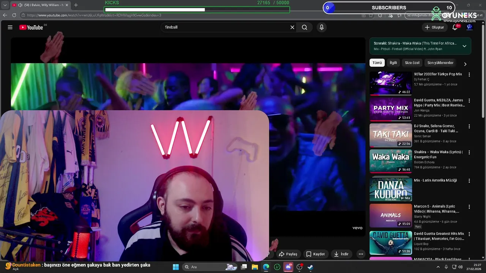Open YouTube notifications bell
The image size is (486, 273).
[455, 27]
